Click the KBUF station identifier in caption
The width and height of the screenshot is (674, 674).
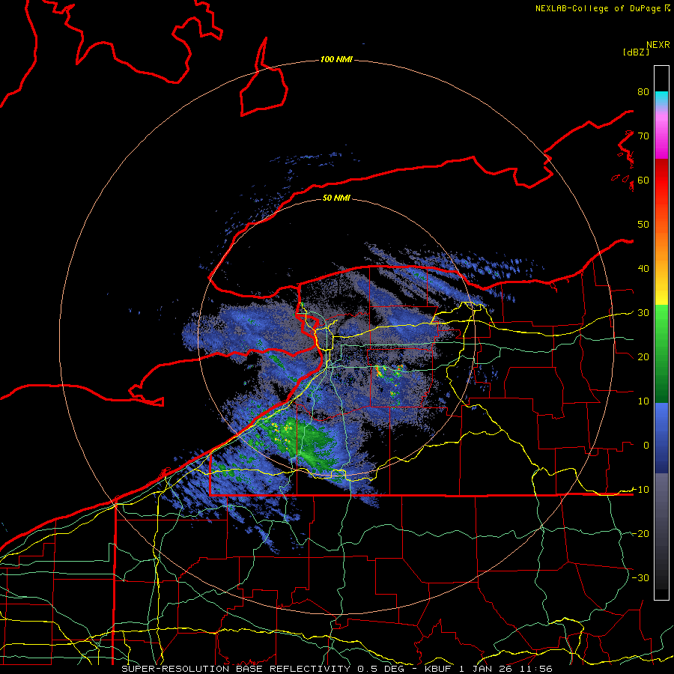click(x=440, y=669)
